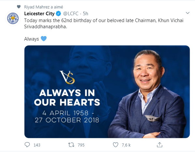Click the 795 retweets count
This screenshot has width=195, height=152.
point(81,145)
